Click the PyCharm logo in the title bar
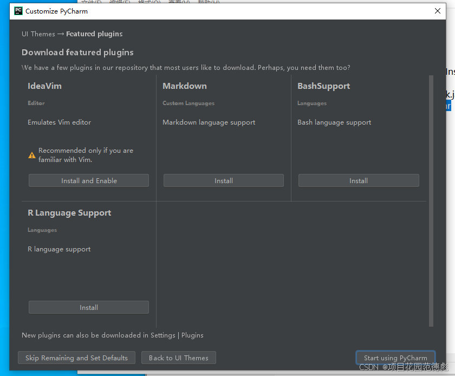455x376 pixels. [x=18, y=11]
